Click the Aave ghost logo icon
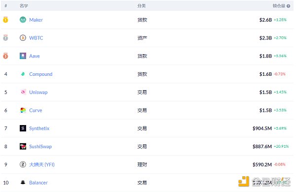This screenshot has height=192, width=296. point(23,56)
